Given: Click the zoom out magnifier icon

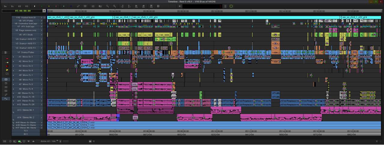Looking at the screenshot, I should pyautogui.click(x=108, y=6).
